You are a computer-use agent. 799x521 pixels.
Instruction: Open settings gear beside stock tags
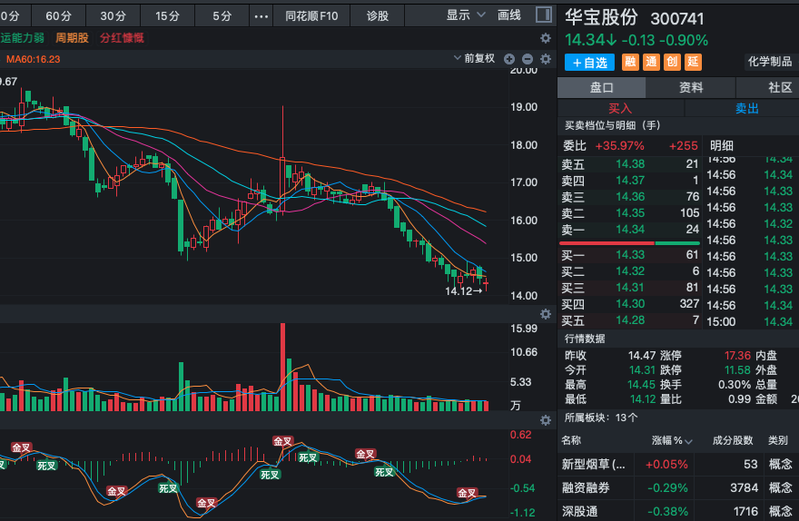pyautogui.click(x=546, y=38)
